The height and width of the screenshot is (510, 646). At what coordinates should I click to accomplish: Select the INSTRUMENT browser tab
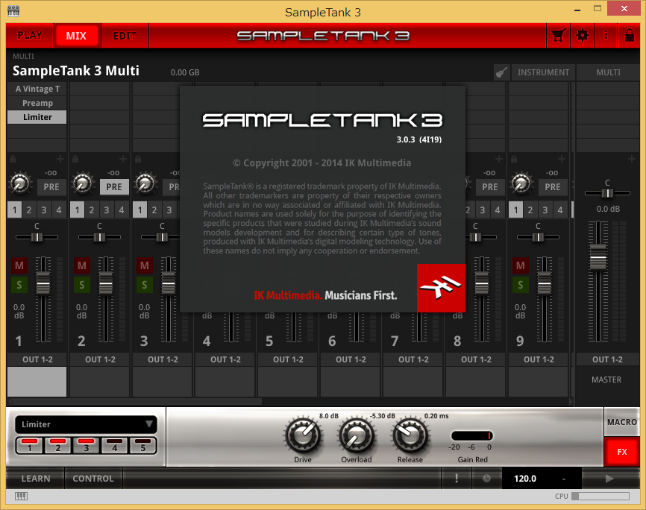coord(543,72)
